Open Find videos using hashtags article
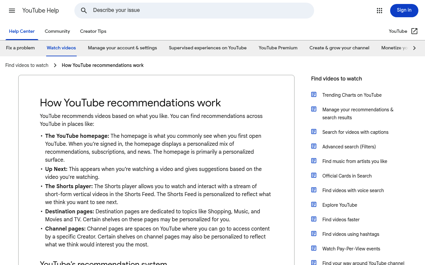Screen dimensions: 425x265 point(351,234)
